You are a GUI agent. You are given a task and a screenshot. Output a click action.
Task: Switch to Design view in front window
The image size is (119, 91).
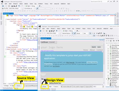44,86
